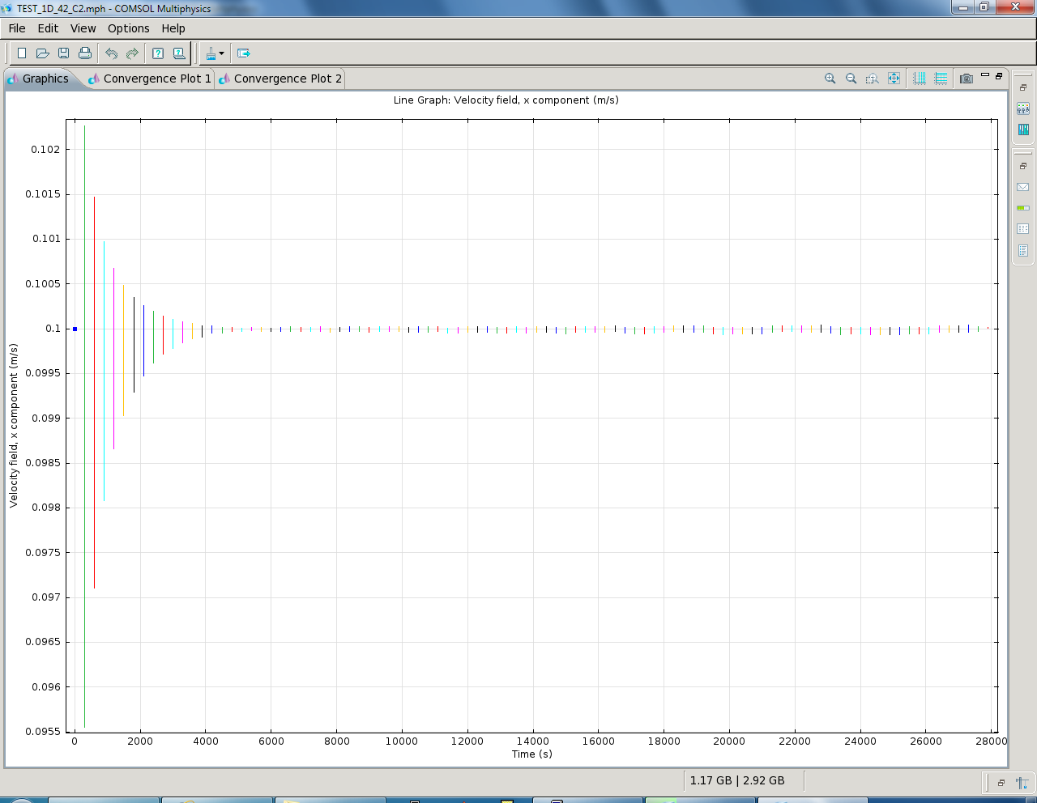Click the Open folder icon
The width and height of the screenshot is (1037, 803).
point(43,53)
